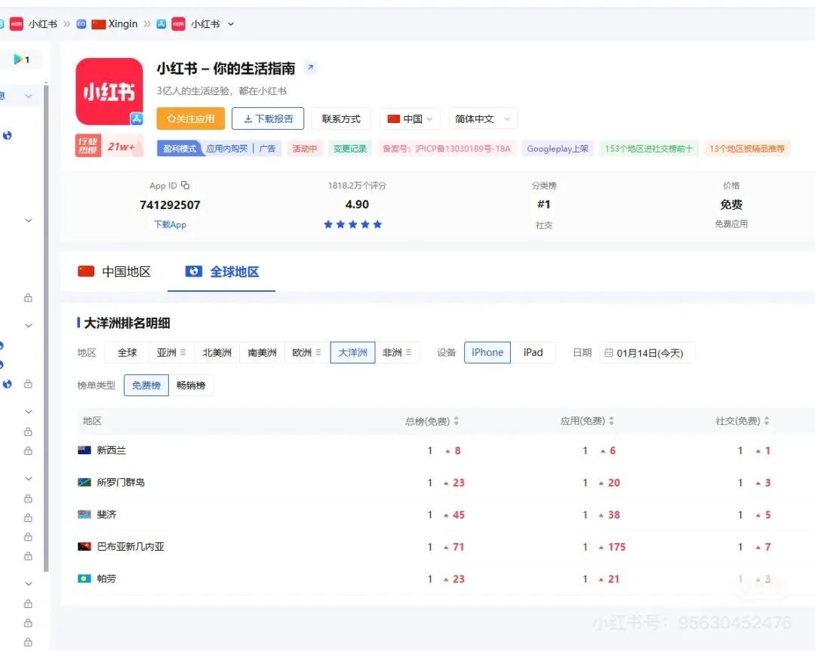This screenshot has width=815, height=651.
Task: Click the 小红书 app logo thumbnail
Action: [109, 91]
